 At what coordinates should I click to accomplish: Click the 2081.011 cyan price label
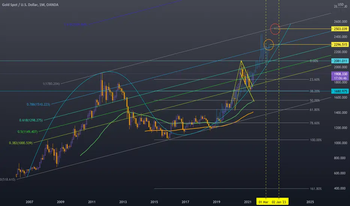(x=340, y=61)
